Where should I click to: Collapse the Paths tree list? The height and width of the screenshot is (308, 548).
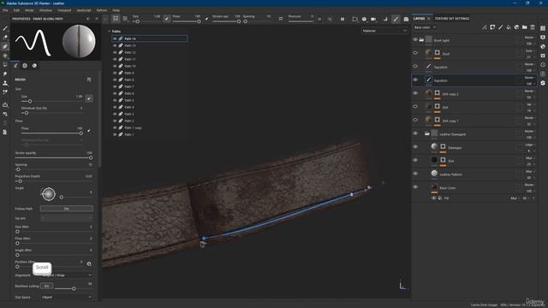[x=109, y=32]
